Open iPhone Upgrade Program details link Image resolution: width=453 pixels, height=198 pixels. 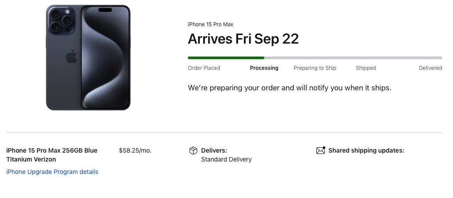(52, 172)
